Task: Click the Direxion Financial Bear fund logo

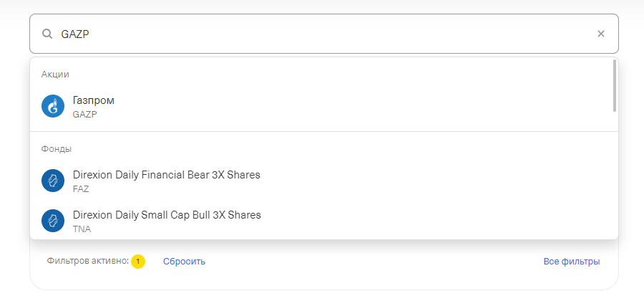Action: click(53, 181)
